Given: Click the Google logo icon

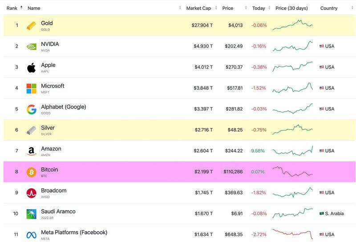Looking at the screenshot, I should click(31, 109).
